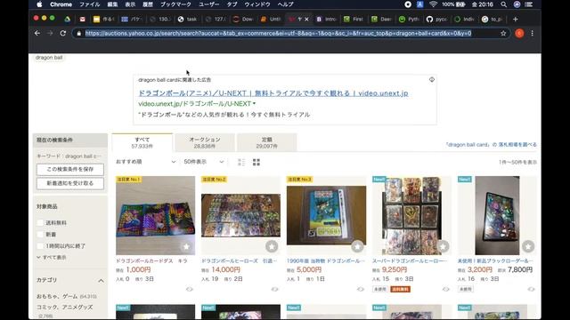The height and width of the screenshot is (320, 570).
Task: Open the Chrome three-dot menu
Action: (533, 33)
